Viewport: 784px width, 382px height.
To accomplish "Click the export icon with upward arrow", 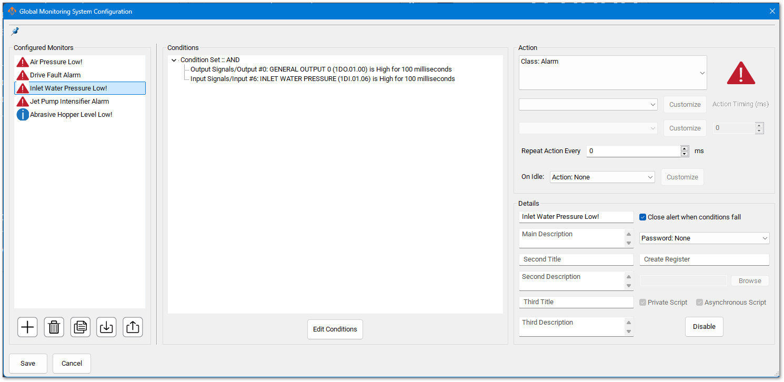I will (133, 327).
